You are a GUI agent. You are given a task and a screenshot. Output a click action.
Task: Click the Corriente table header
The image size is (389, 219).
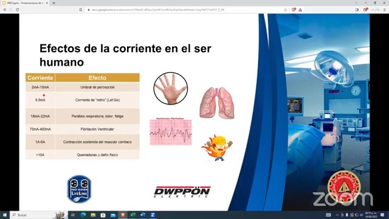(40, 78)
